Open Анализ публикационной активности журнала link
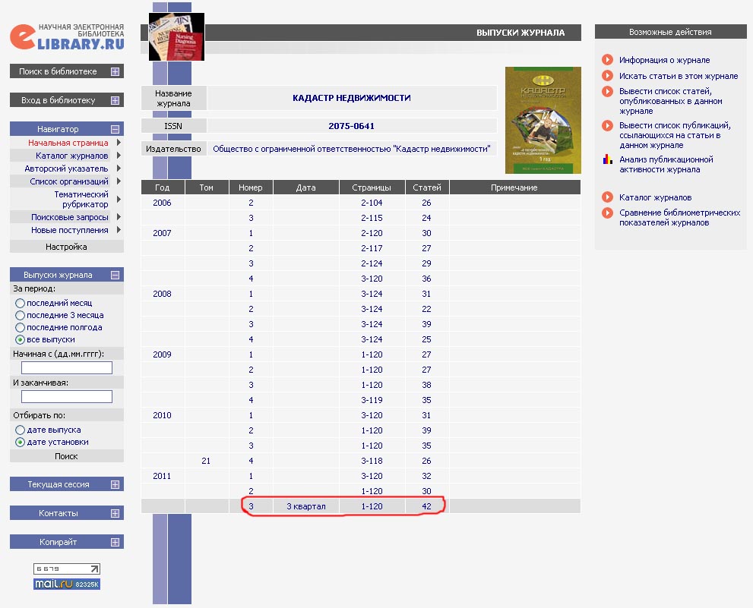The image size is (753, 608). 666,164
